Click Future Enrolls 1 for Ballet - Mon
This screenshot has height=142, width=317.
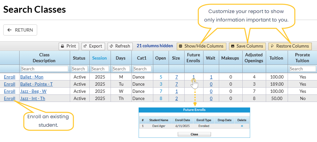pyautogui.click(x=193, y=77)
